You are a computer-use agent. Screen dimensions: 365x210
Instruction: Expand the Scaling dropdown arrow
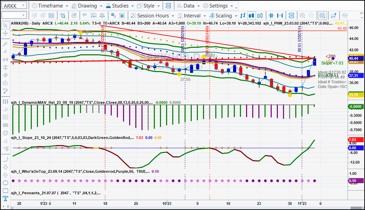pos(236,16)
